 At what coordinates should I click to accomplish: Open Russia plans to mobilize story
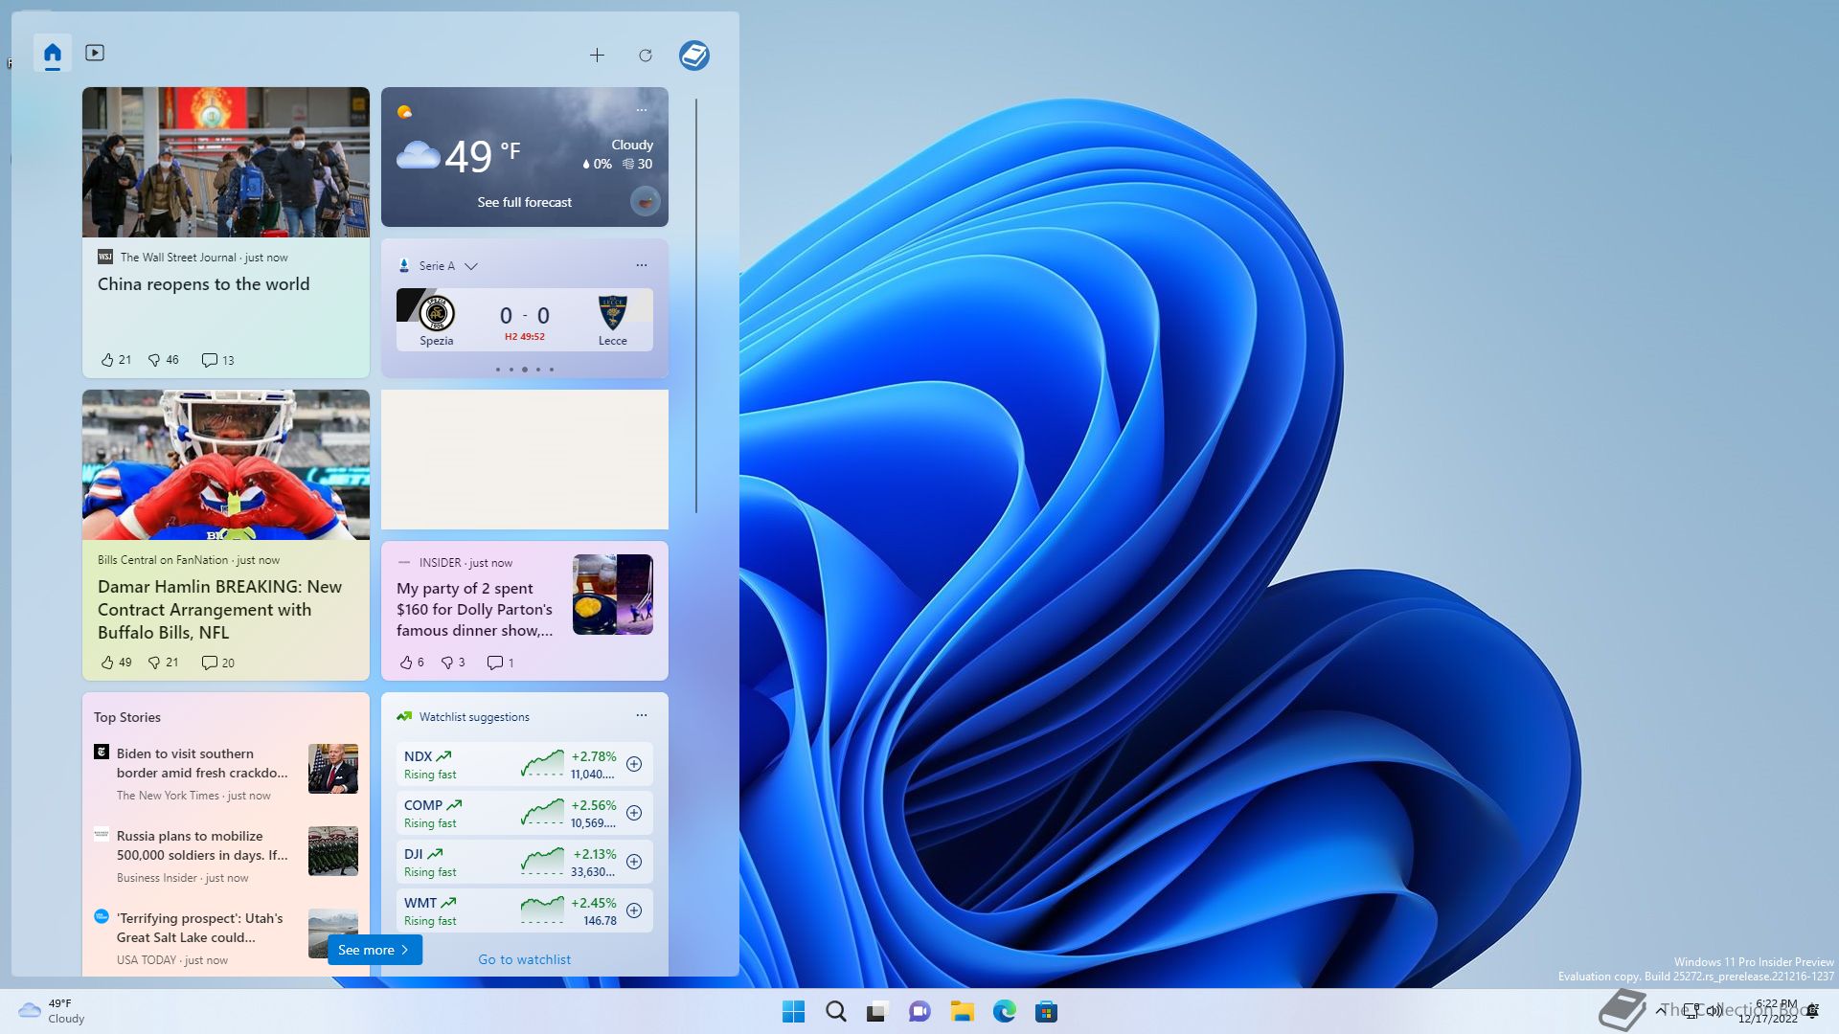coord(202,845)
